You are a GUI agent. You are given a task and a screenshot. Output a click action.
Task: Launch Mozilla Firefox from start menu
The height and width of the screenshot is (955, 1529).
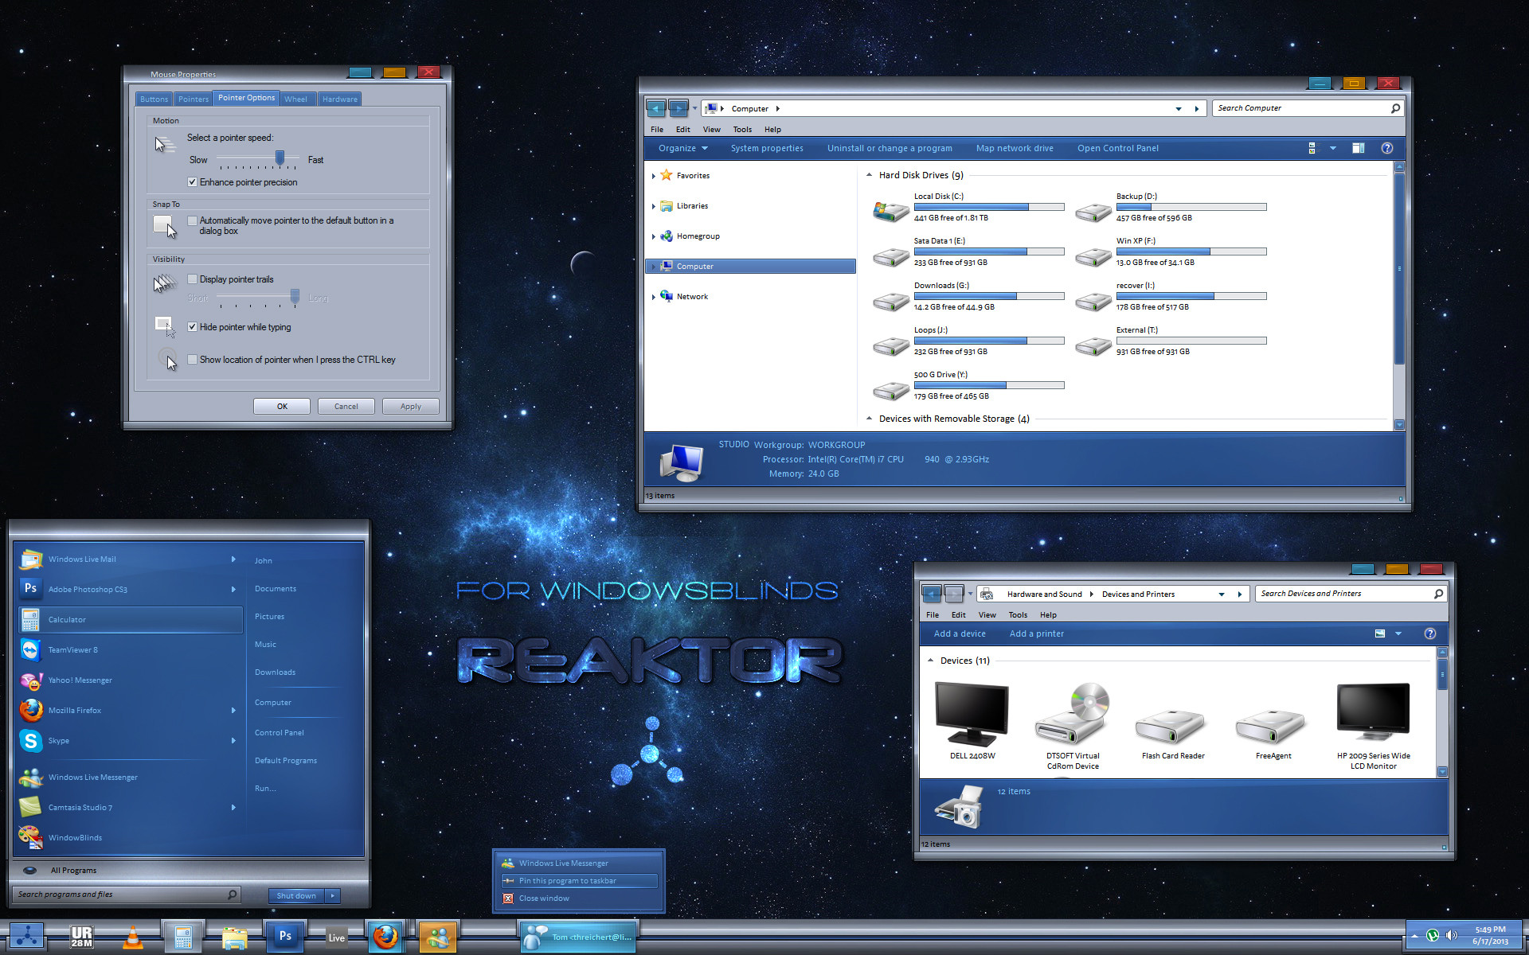click(x=130, y=711)
